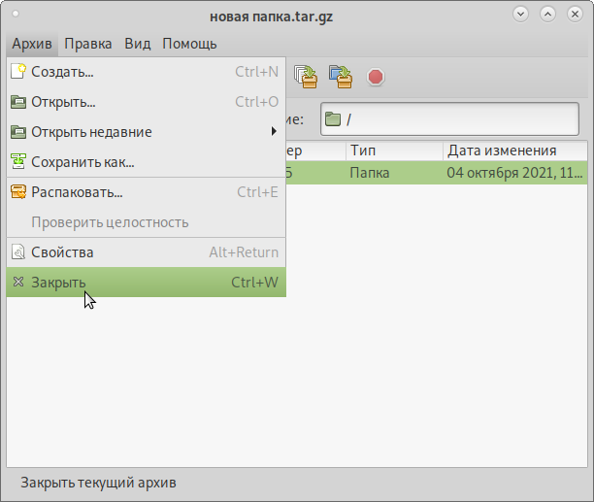Click the Создать new archive icon

17,71
